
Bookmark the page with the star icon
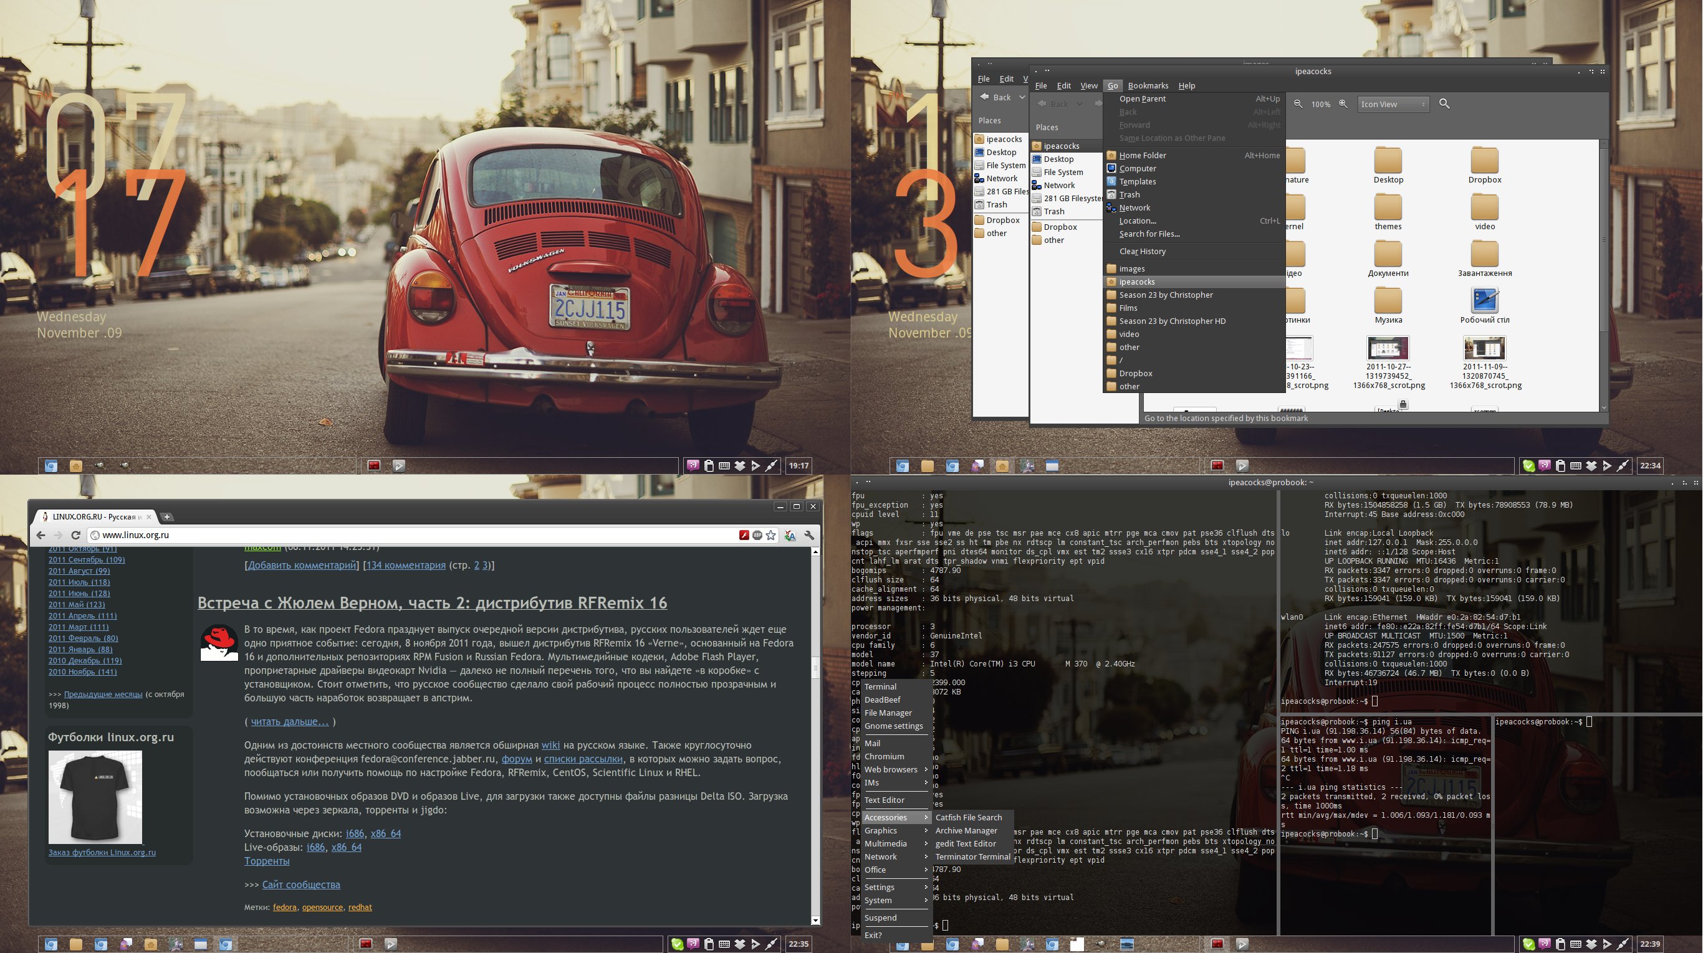(x=771, y=536)
